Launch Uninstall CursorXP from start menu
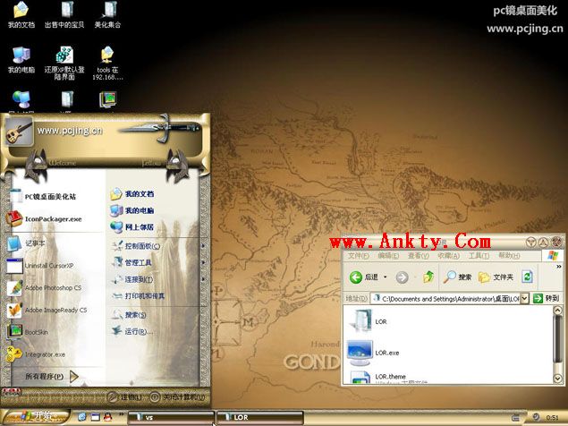The width and height of the screenshot is (568, 426). point(40,266)
